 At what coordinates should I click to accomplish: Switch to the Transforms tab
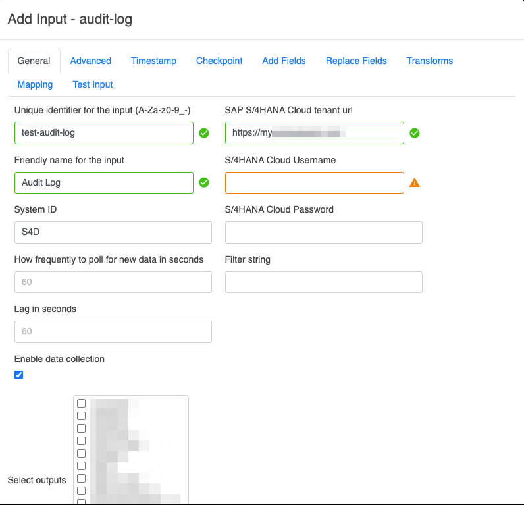(x=429, y=61)
